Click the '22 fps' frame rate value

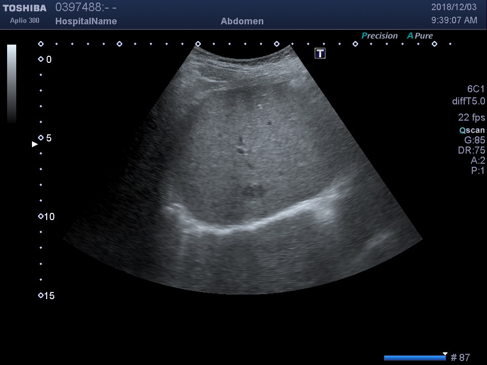pos(471,117)
